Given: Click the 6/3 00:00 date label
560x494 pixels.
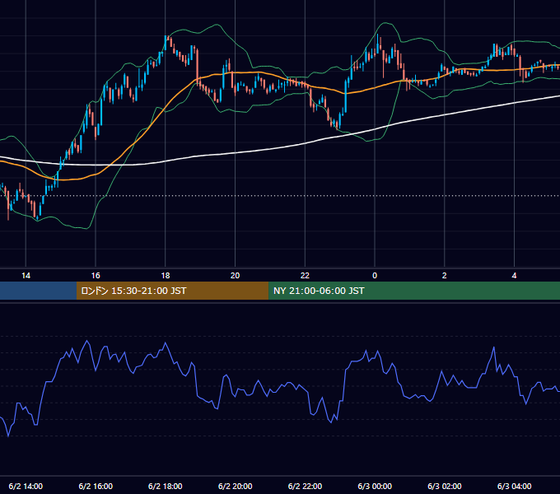Looking at the screenshot, I should pyautogui.click(x=375, y=486).
